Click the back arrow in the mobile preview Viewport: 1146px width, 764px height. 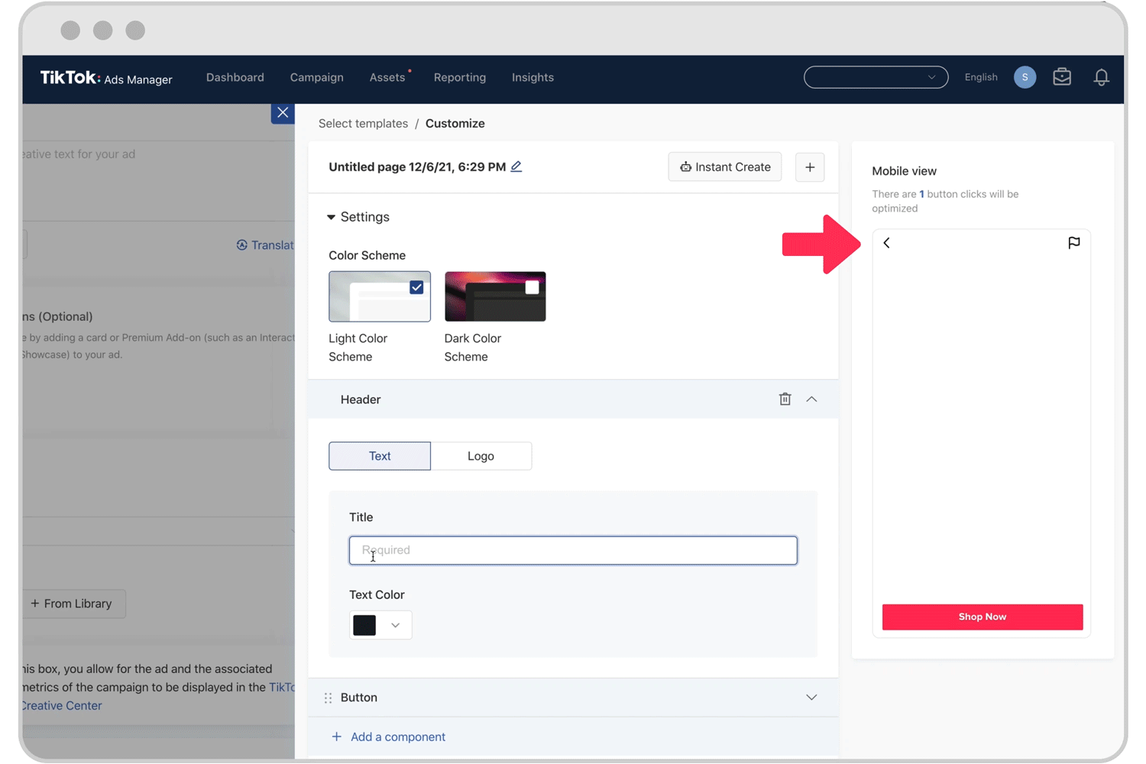pos(886,243)
